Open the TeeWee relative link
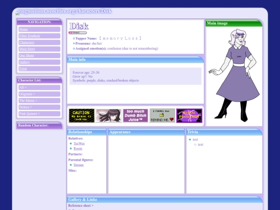This screenshot has width=280, height=210. point(79,144)
